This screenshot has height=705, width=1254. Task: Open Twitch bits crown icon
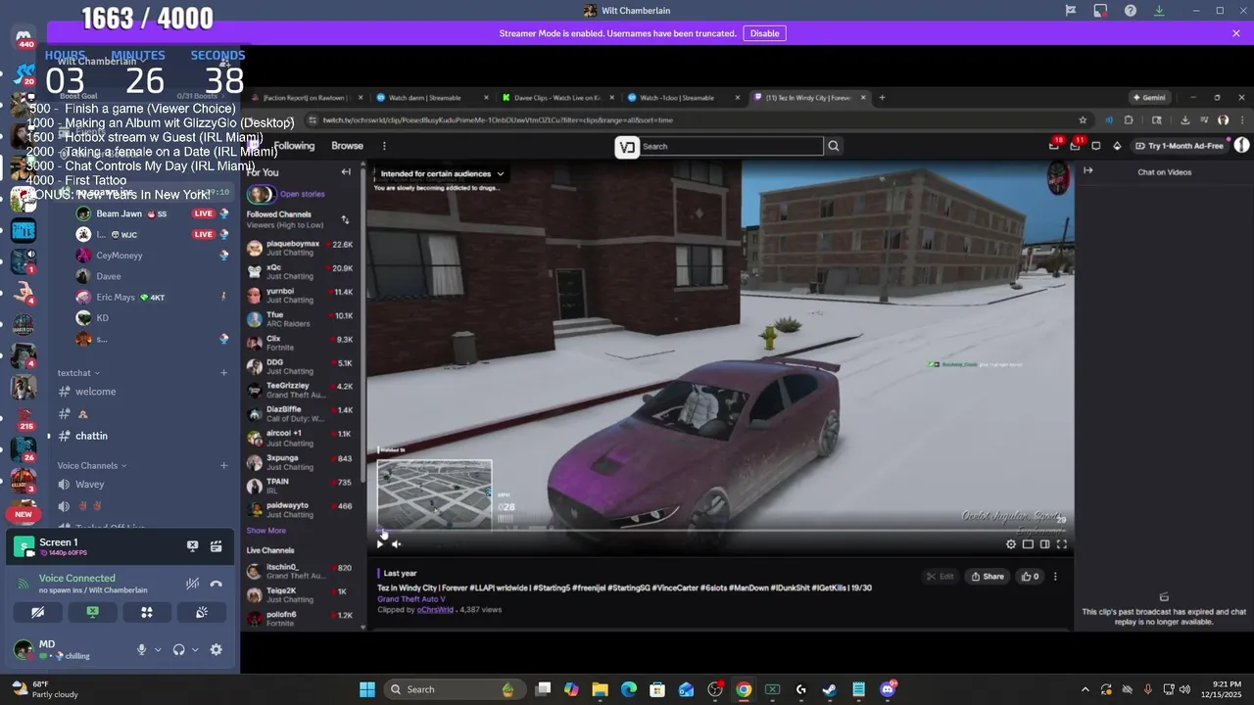1117,146
